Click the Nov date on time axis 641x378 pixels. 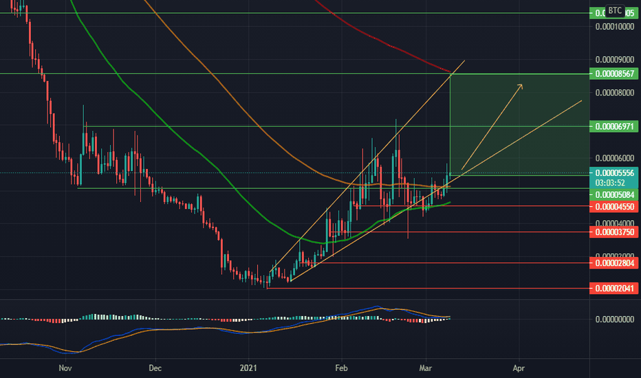pos(65,368)
